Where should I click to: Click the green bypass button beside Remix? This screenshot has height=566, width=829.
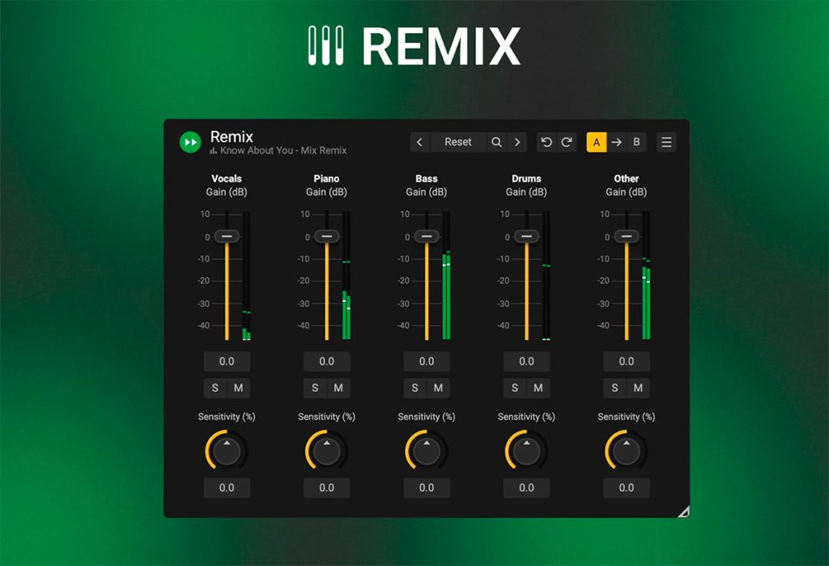190,142
